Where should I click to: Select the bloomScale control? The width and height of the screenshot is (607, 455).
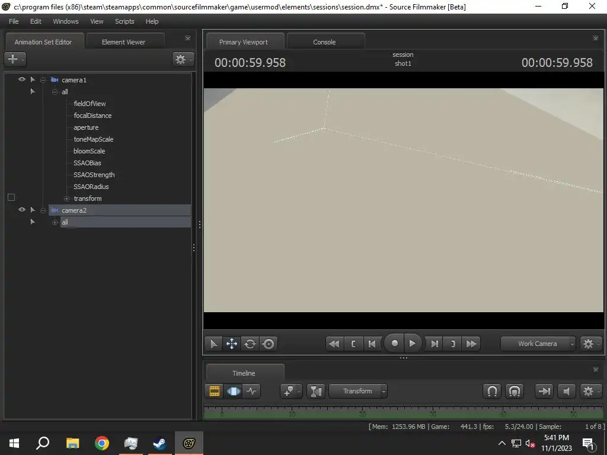[x=89, y=151]
